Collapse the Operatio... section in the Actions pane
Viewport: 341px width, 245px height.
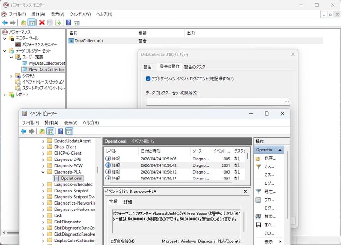pyautogui.click(x=280, y=150)
